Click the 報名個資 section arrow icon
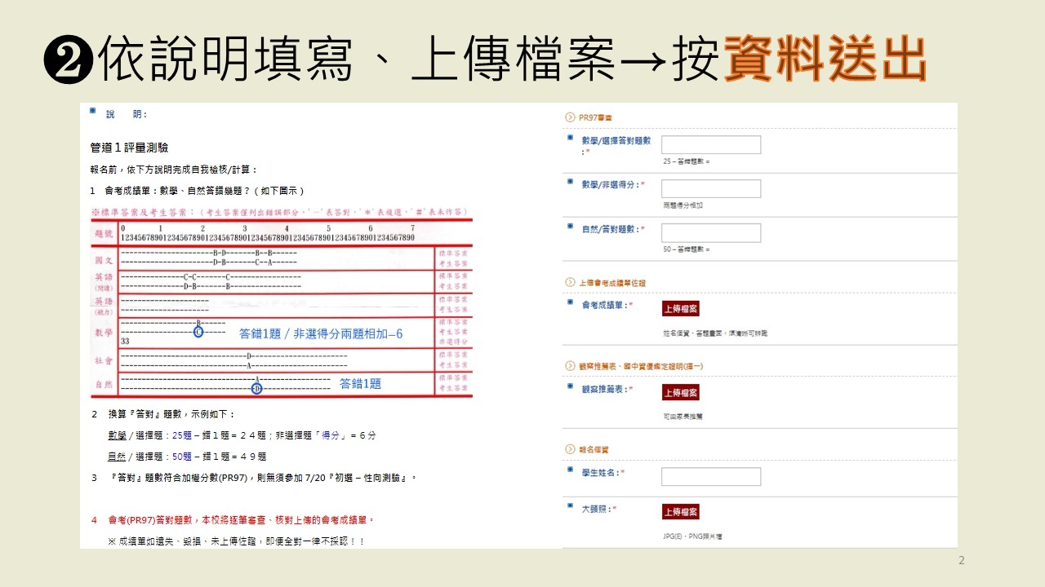Viewport: 1045px width, 587px height. [x=570, y=449]
